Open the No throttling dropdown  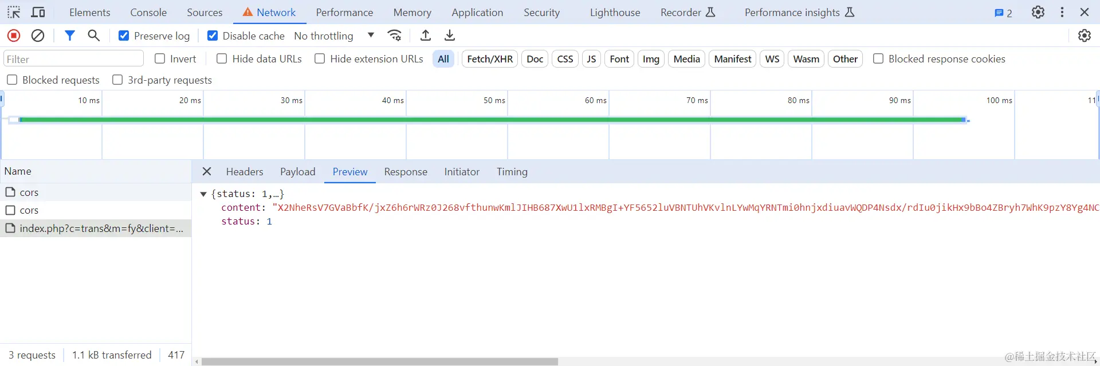(x=334, y=36)
